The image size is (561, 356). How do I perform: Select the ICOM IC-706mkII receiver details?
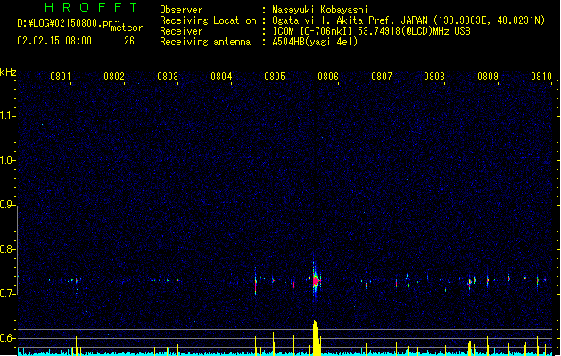(x=371, y=31)
